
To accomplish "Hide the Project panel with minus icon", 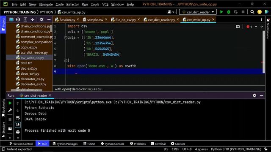I will pyautogui.click(x=49, y=19).
